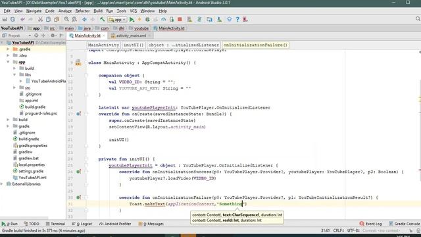Expand the src folder

coord(14,88)
